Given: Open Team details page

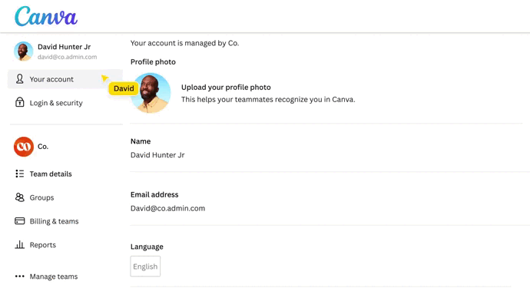Looking at the screenshot, I should pyautogui.click(x=51, y=174).
